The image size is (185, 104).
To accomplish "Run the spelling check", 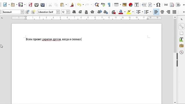I will click(x=103, y=5).
